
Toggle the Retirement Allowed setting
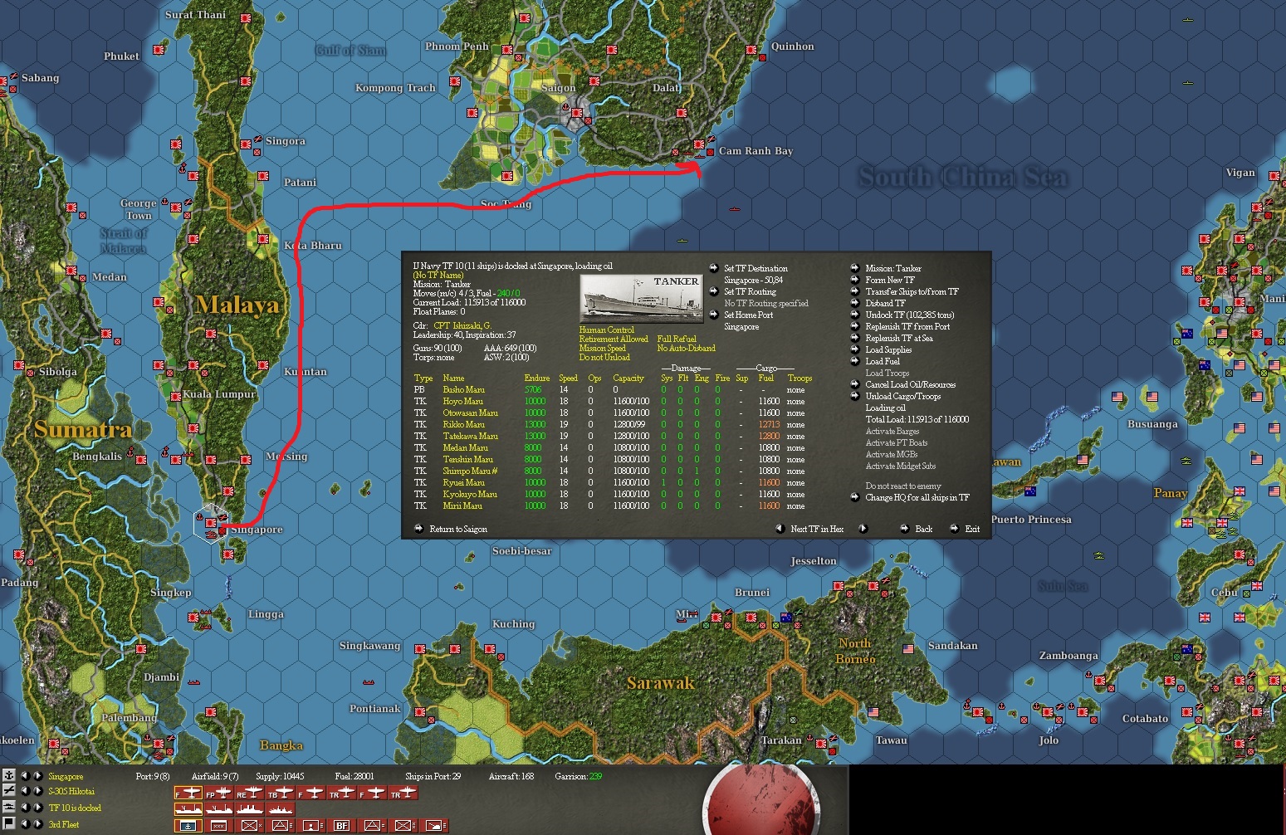pos(614,339)
